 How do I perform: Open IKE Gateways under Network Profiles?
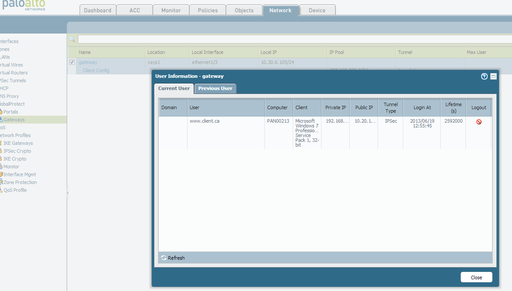(18, 143)
